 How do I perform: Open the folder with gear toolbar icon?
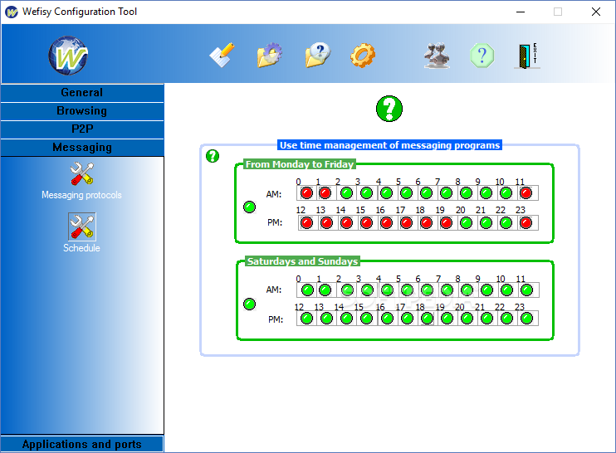click(270, 55)
